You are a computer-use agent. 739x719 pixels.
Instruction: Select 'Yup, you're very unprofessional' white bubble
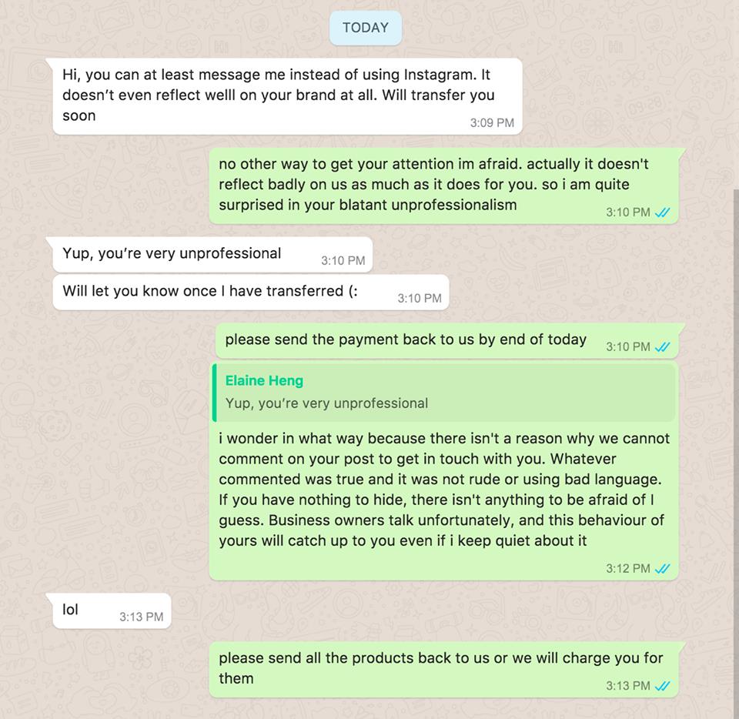212,255
